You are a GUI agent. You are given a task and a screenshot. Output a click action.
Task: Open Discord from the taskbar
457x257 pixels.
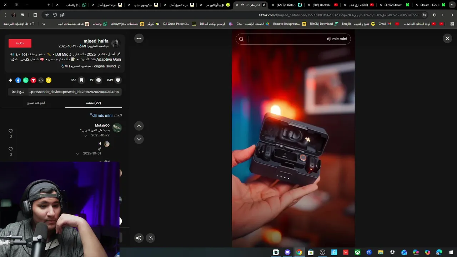(287, 252)
